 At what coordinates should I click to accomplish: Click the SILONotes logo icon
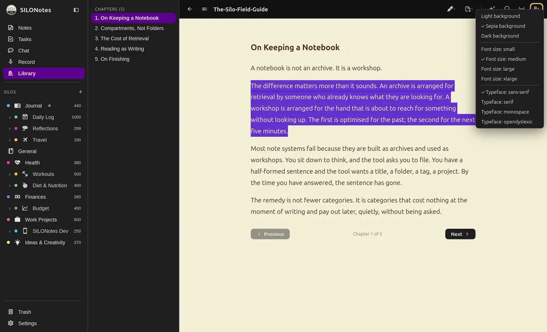tap(11, 10)
